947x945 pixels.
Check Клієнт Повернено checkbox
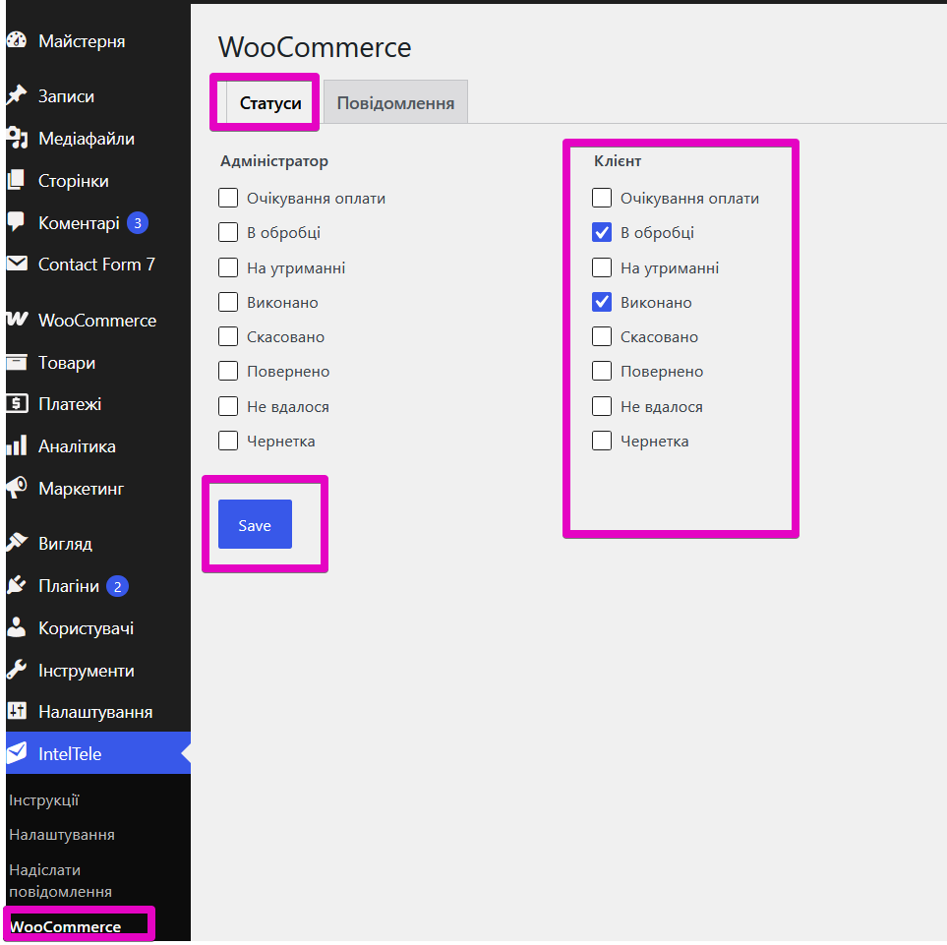tap(602, 371)
